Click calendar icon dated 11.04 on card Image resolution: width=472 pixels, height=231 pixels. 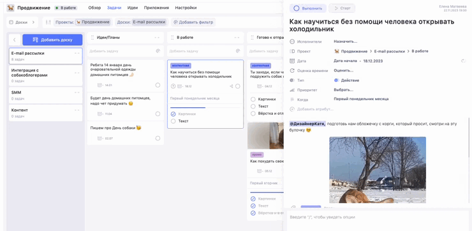click(x=100, y=114)
